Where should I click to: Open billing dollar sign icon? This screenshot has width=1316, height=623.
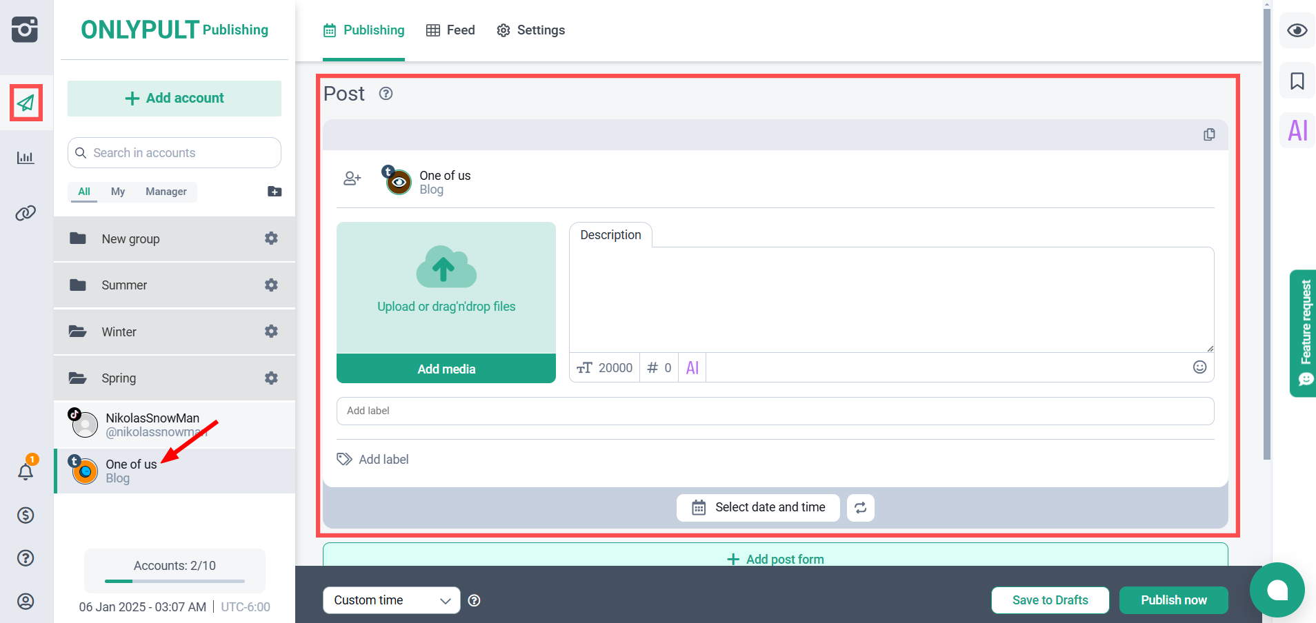(26, 515)
